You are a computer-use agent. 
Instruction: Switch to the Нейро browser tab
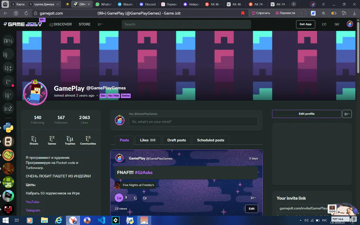click(x=192, y=4)
